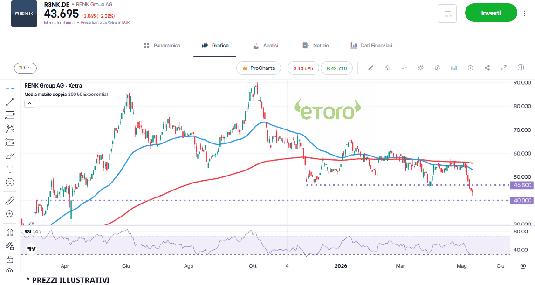Click the RENK company logo

tap(24, 14)
